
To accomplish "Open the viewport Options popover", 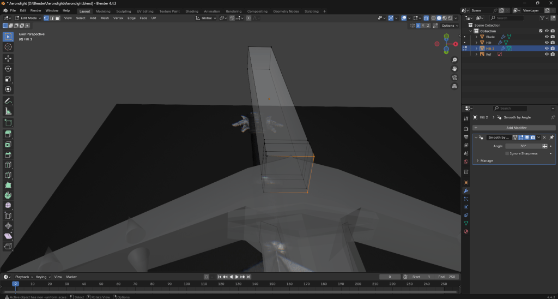I will (449, 26).
